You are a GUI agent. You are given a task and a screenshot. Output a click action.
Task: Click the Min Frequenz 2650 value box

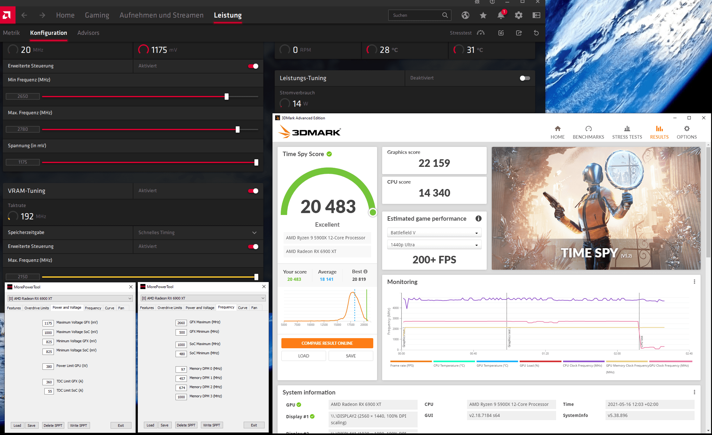click(23, 96)
